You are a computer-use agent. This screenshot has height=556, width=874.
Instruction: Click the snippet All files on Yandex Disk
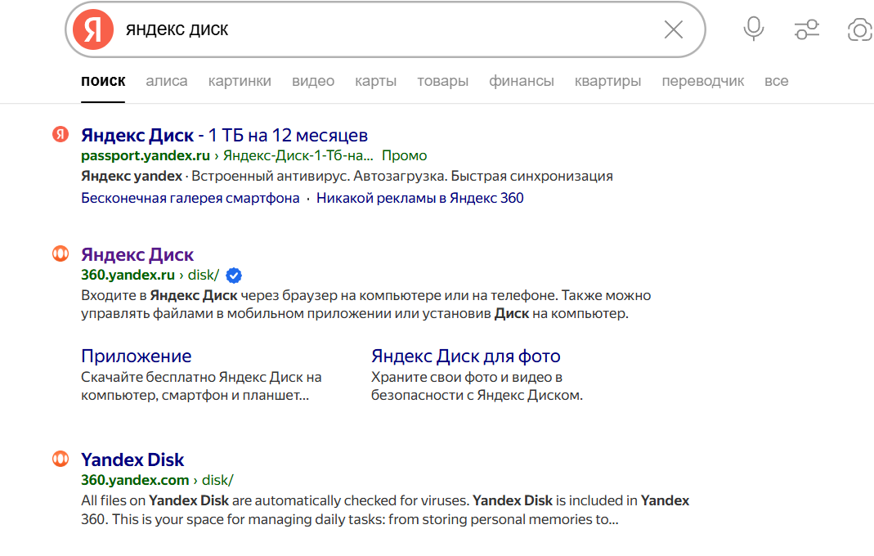coord(385,509)
